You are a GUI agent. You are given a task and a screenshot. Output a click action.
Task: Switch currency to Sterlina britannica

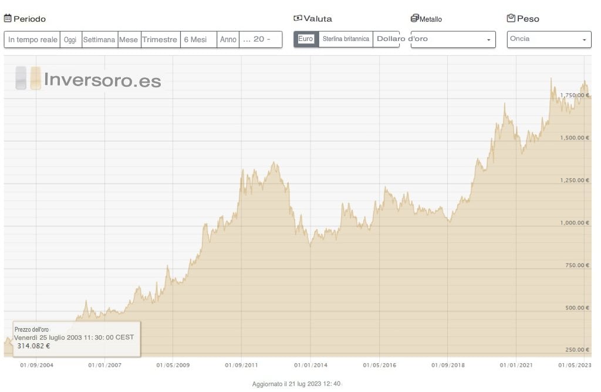346,39
